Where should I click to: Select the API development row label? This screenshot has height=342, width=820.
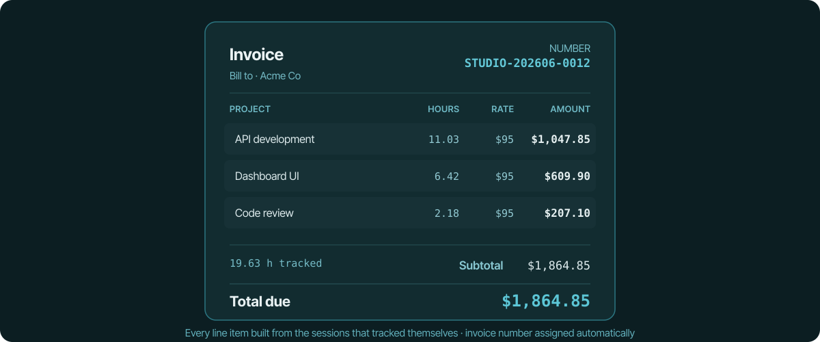pyautogui.click(x=275, y=139)
